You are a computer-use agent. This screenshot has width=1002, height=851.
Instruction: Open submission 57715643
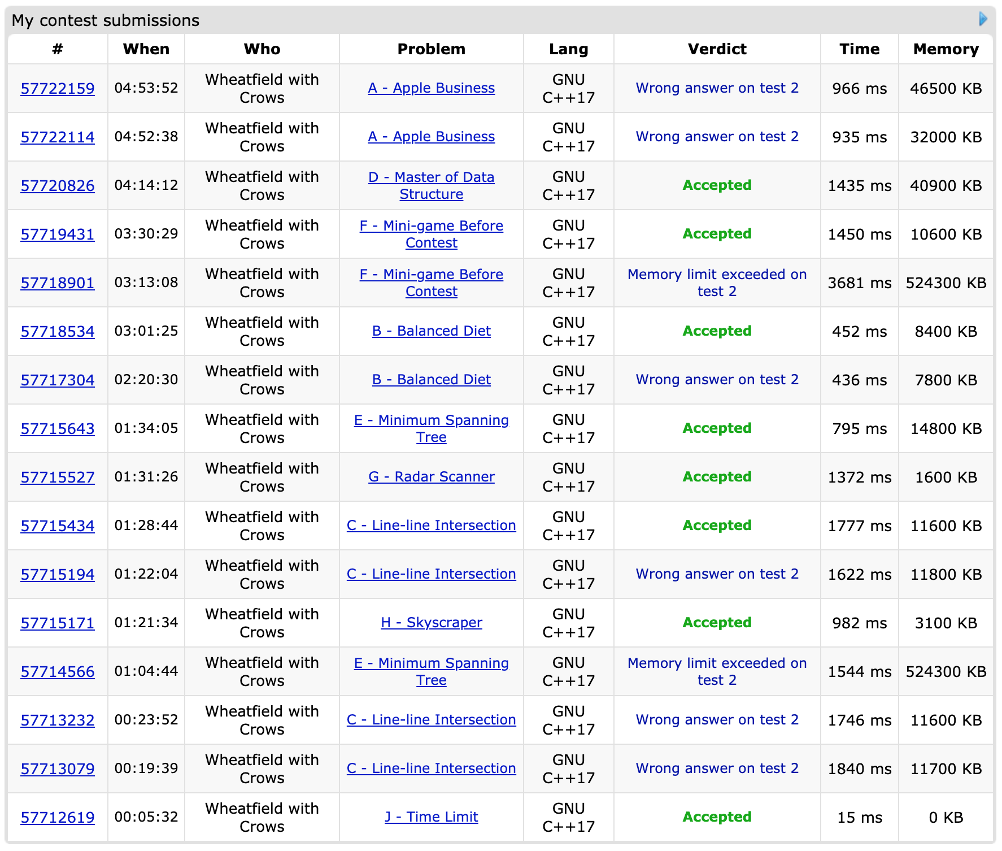point(58,429)
